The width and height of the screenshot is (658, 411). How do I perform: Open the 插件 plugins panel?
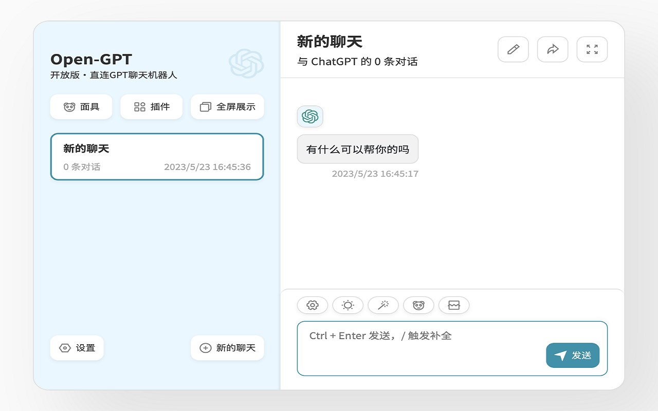point(151,106)
